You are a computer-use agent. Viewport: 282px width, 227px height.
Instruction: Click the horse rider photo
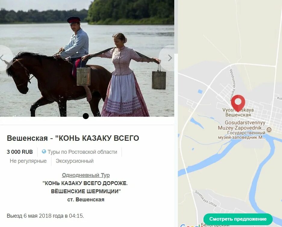pyautogui.click(x=87, y=58)
